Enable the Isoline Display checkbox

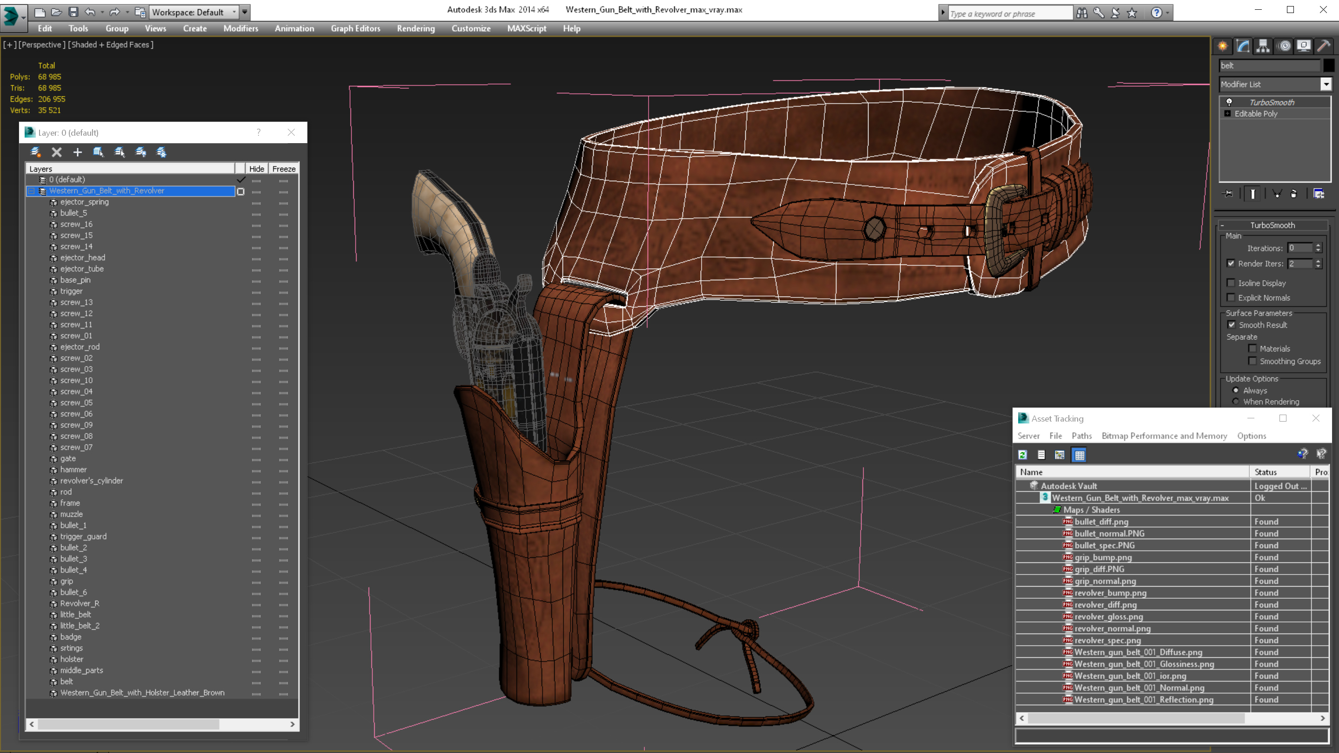coord(1230,283)
